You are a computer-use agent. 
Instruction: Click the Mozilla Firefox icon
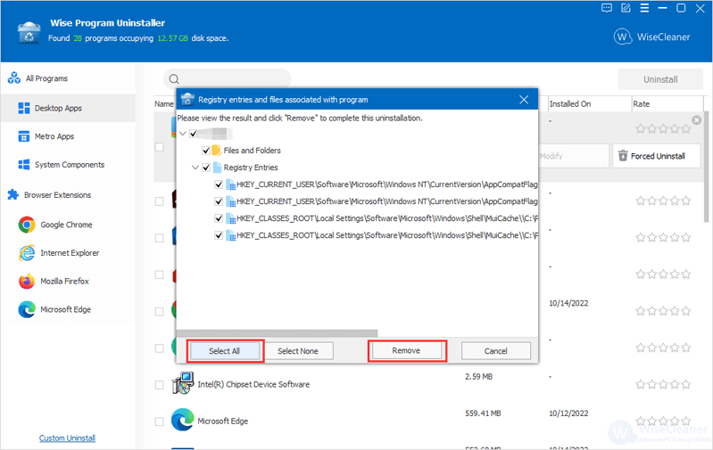tap(27, 281)
